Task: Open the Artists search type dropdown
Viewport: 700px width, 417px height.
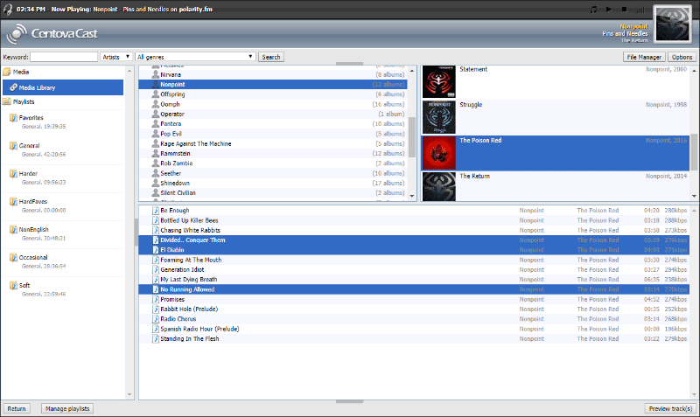Action: click(116, 57)
